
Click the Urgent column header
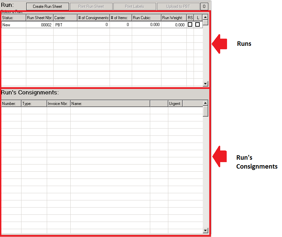175,104
